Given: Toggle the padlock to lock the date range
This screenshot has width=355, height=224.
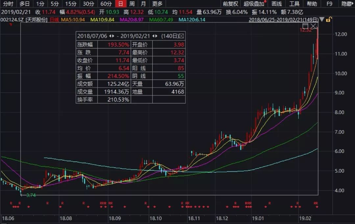Looking at the screenshot, I should [328, 20].
